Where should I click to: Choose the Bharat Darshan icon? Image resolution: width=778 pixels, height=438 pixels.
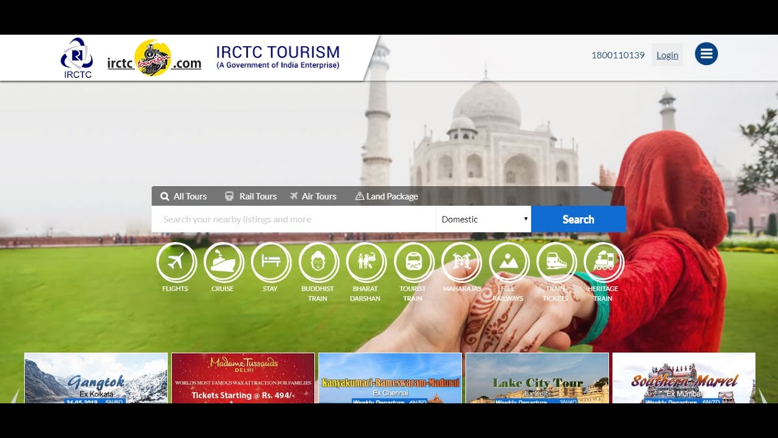pyautogui.click(x=366, y=263)
